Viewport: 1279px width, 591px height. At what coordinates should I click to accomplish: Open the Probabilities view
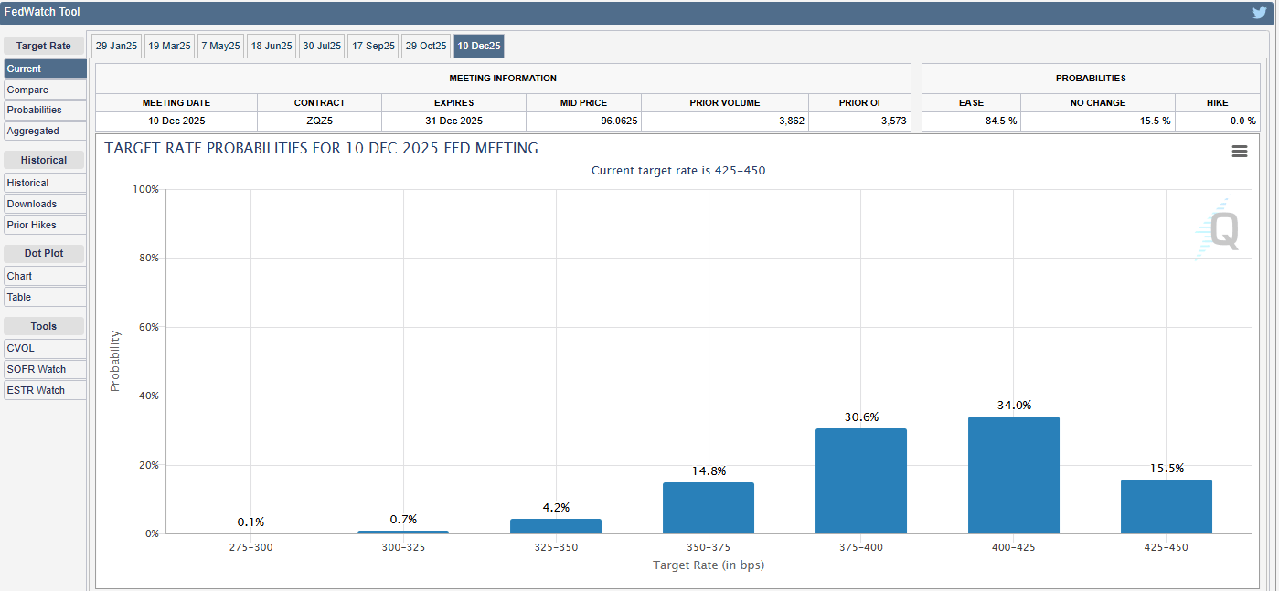point(44,110)
